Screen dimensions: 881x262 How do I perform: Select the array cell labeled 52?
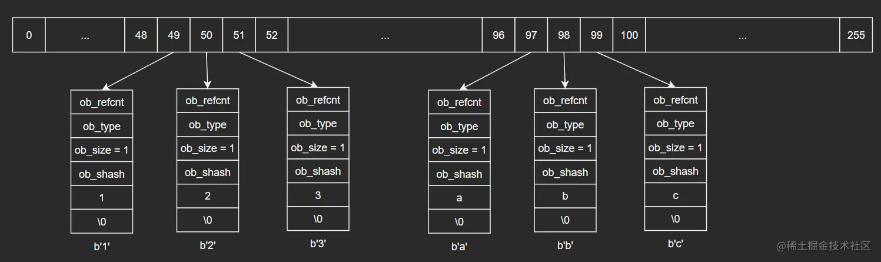tap(271, 35)
